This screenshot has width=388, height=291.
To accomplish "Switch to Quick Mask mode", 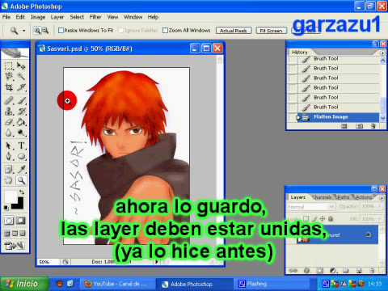I will pyautogui.click(x=21, y=221).
